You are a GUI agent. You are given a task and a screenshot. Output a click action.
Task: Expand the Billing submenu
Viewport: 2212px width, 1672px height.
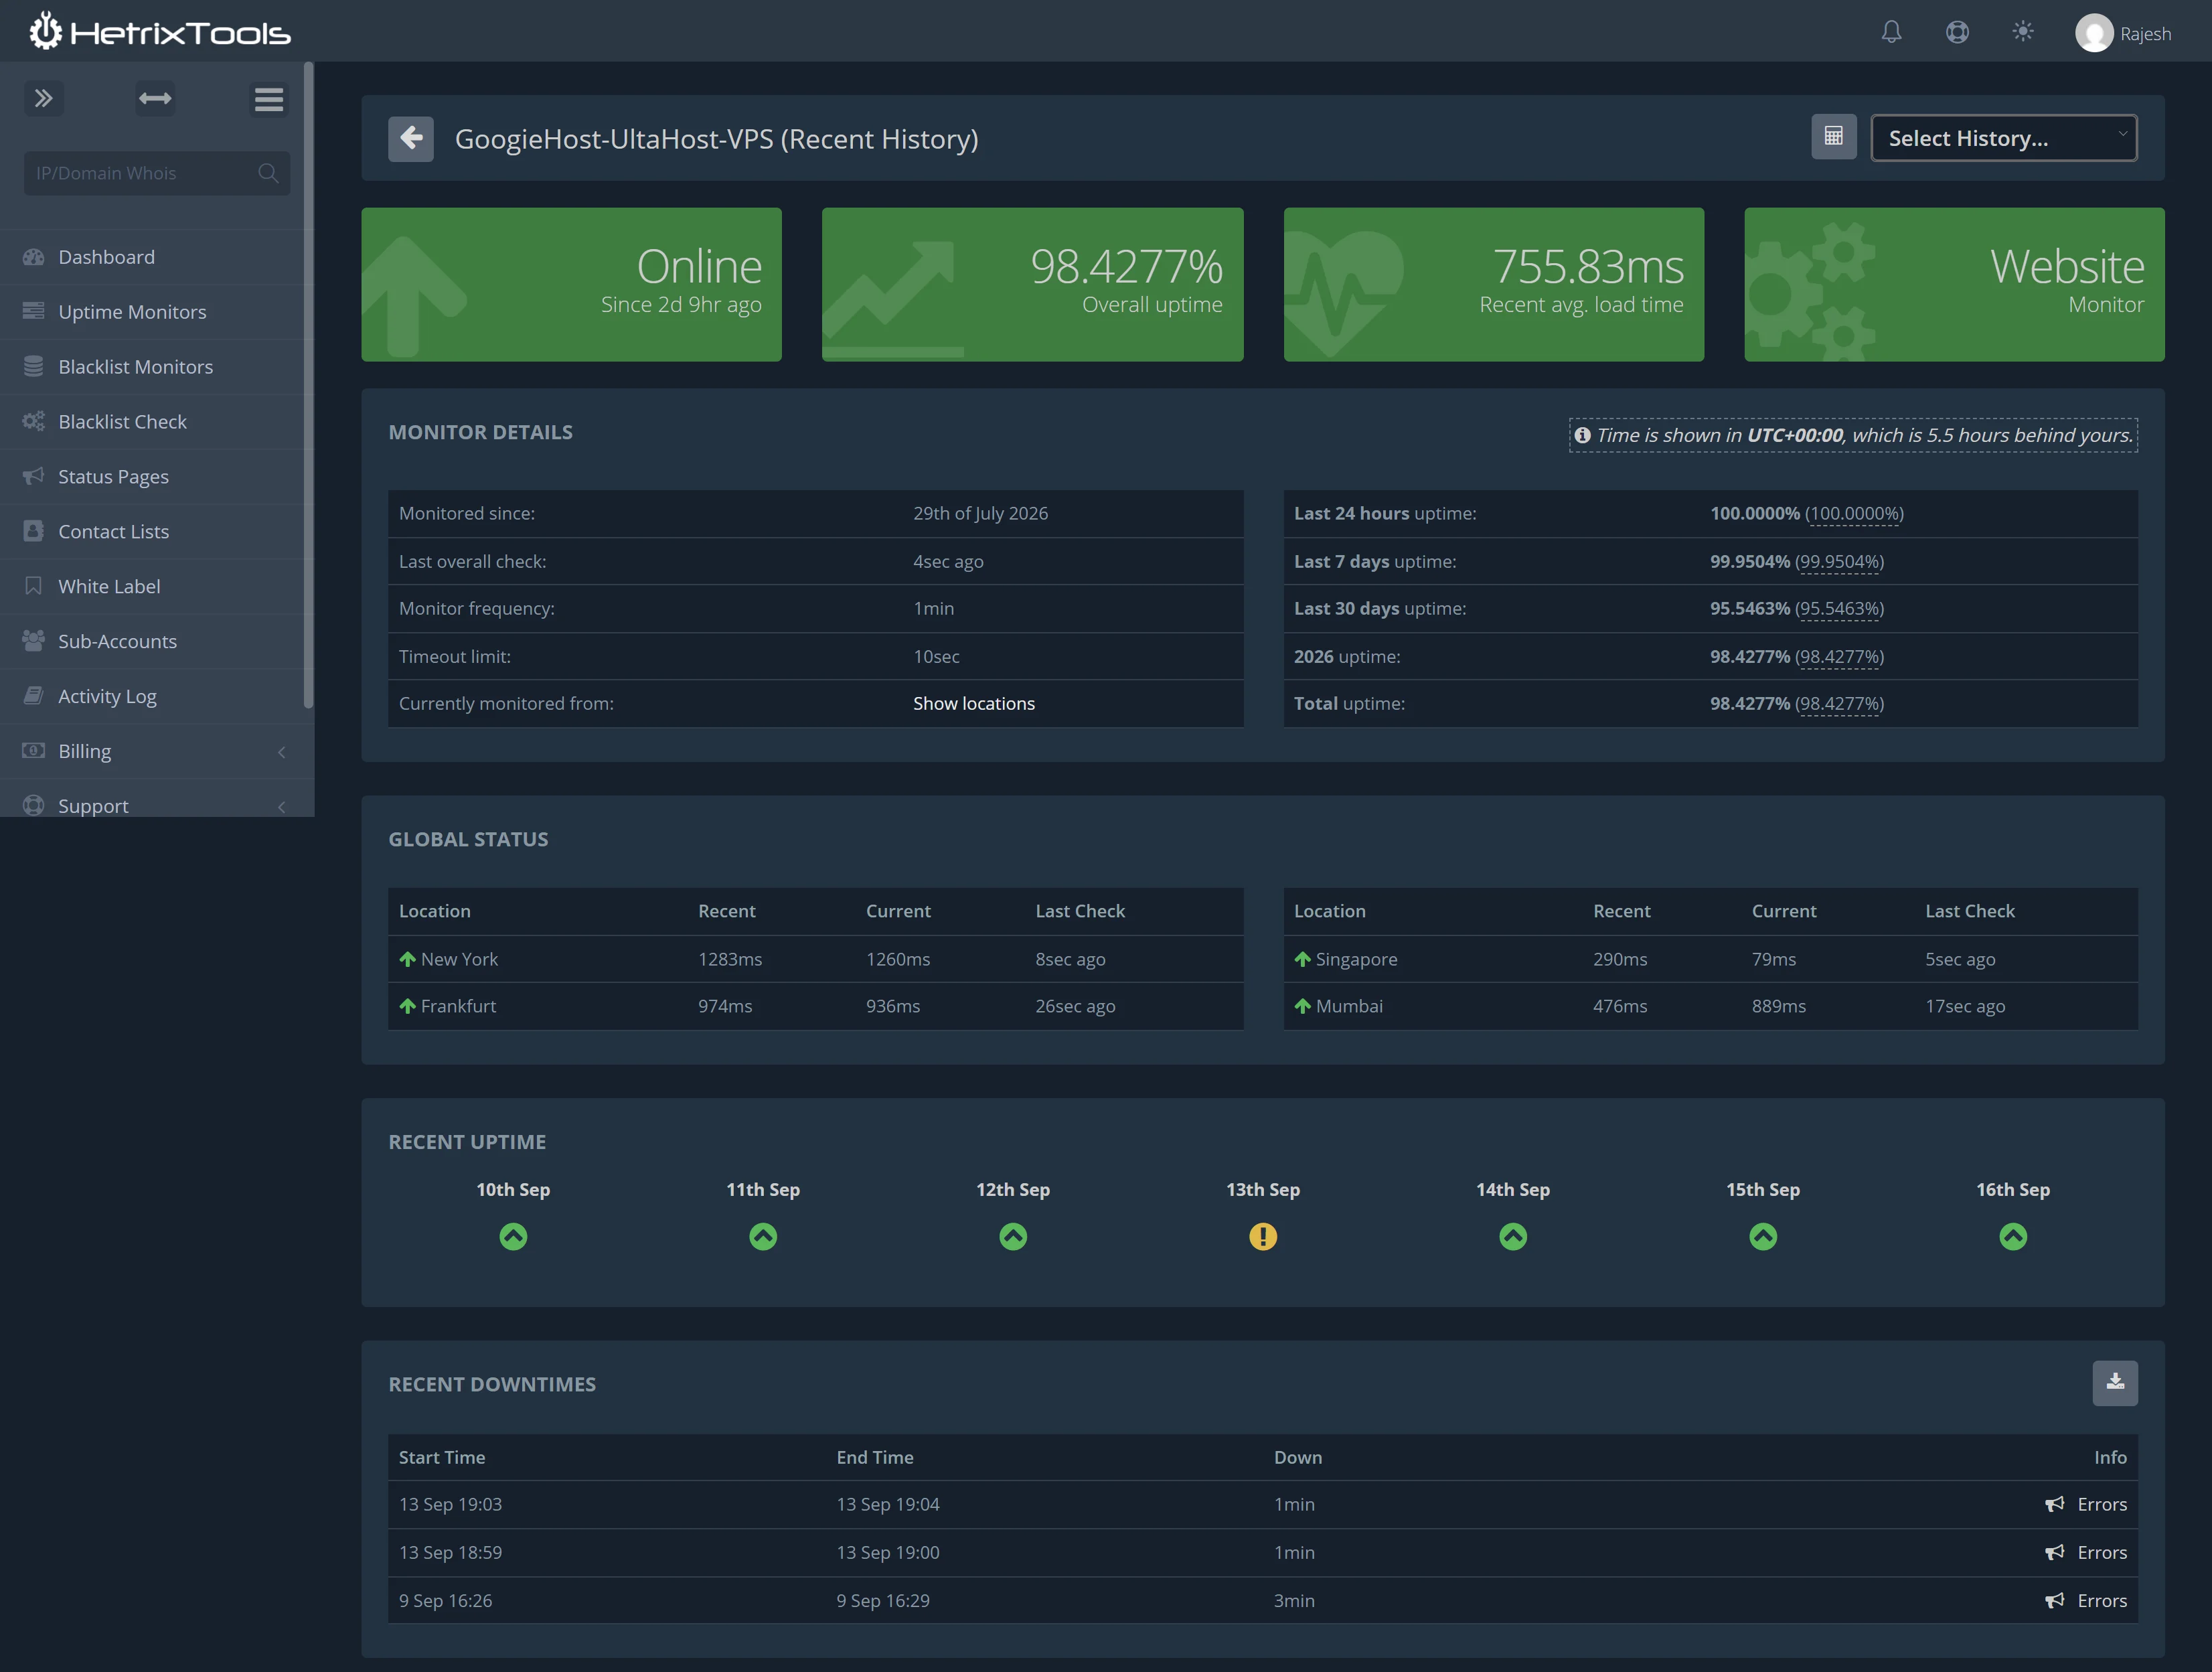click(157, 752)
